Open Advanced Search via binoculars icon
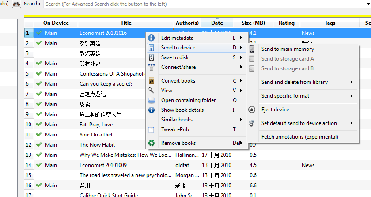Viewport: 371px width, 197px height. pyautogui.click(x=16, y=4)
